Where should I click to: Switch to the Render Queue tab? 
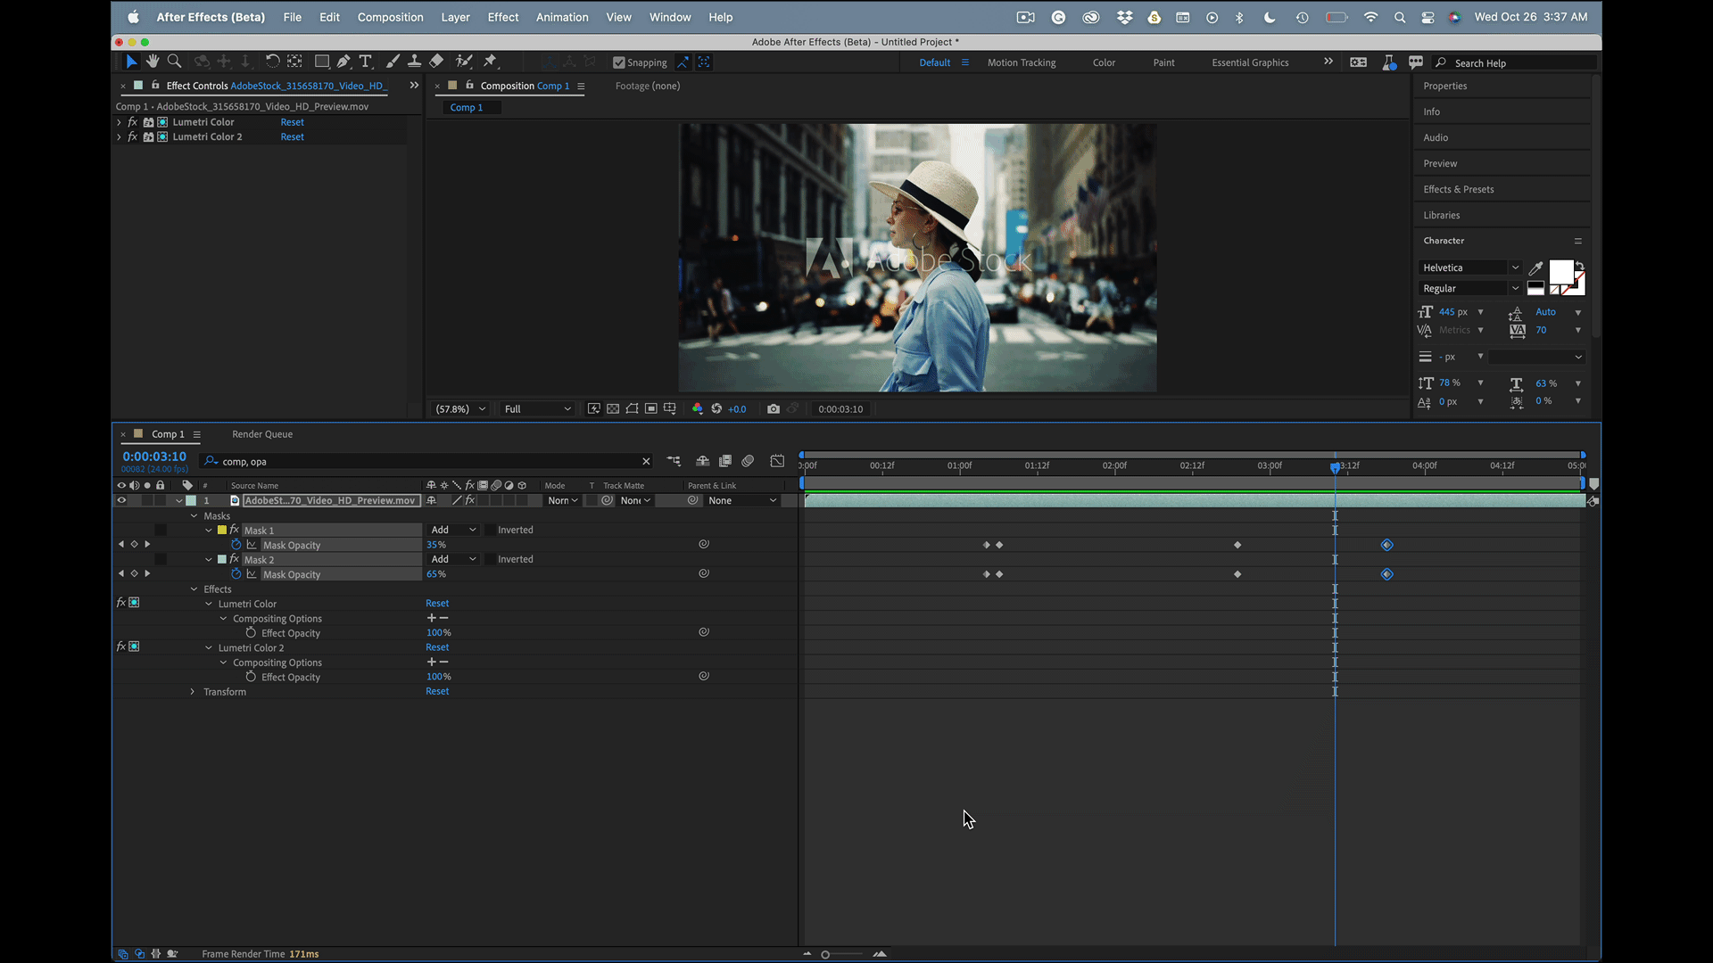262,434
